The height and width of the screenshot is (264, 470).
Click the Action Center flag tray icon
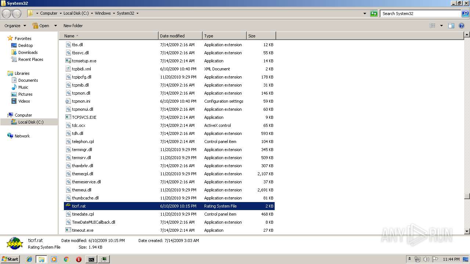point(435,259)
